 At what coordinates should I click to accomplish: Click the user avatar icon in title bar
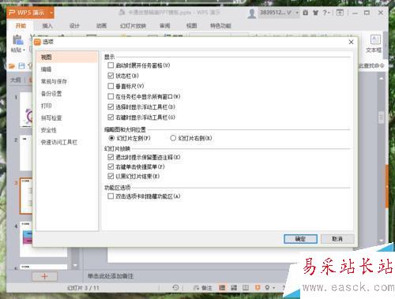pyautogui.click(x=252, y=13)
